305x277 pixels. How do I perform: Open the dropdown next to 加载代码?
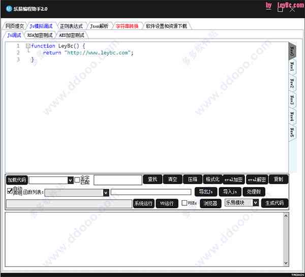(71, 180)
